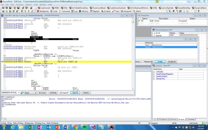Screen dimensions: 208x130
Task: Run the GoToShadowedPeiCore macro
Action: [x=138, y=8]
